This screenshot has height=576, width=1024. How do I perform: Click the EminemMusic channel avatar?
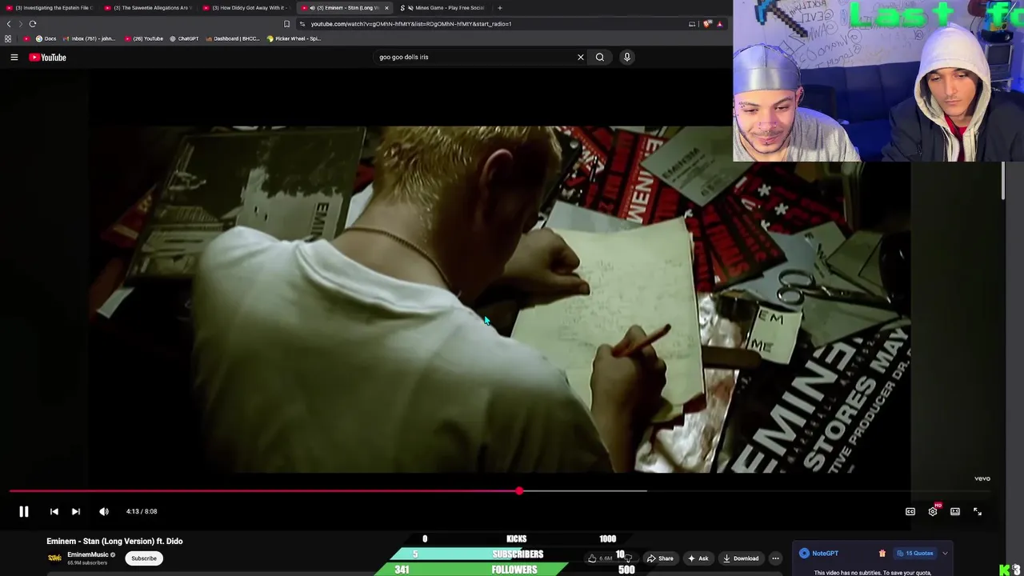pos(54,558)
